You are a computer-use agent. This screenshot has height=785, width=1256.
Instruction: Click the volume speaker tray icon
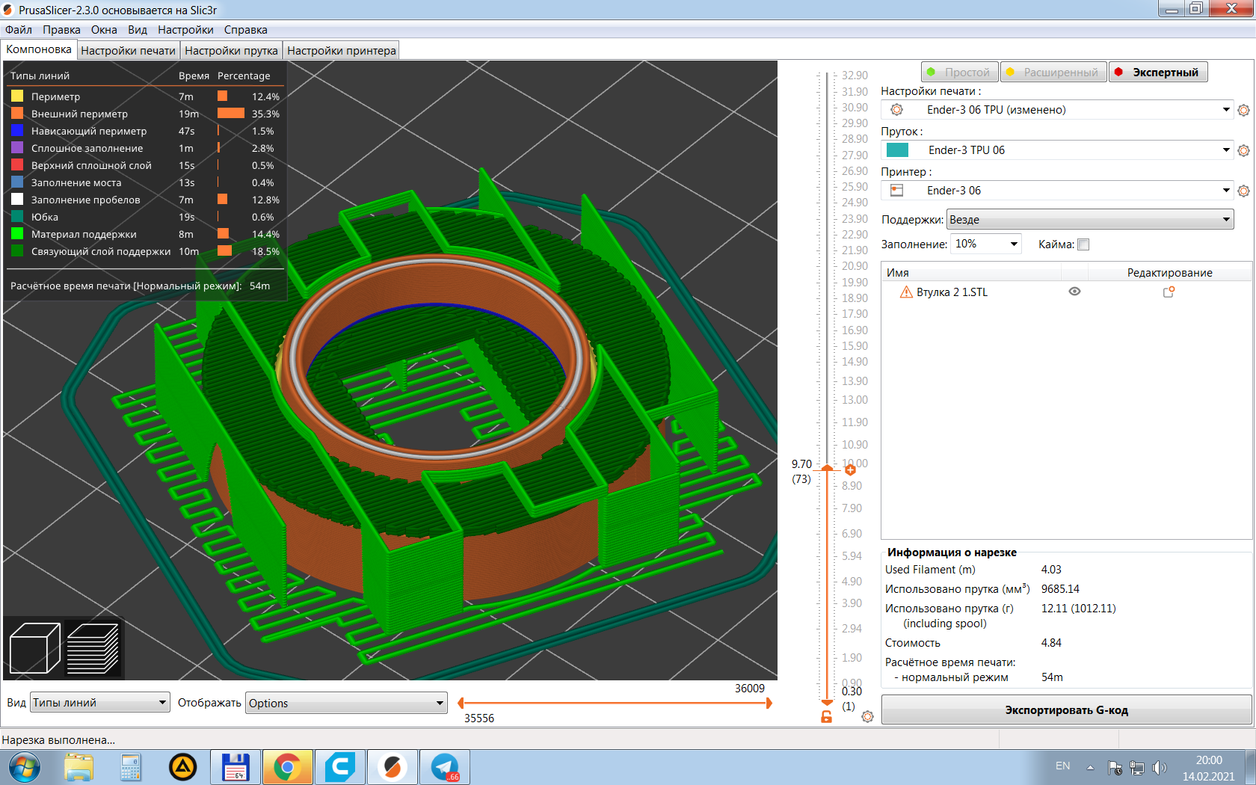(x=1160, y=768)
